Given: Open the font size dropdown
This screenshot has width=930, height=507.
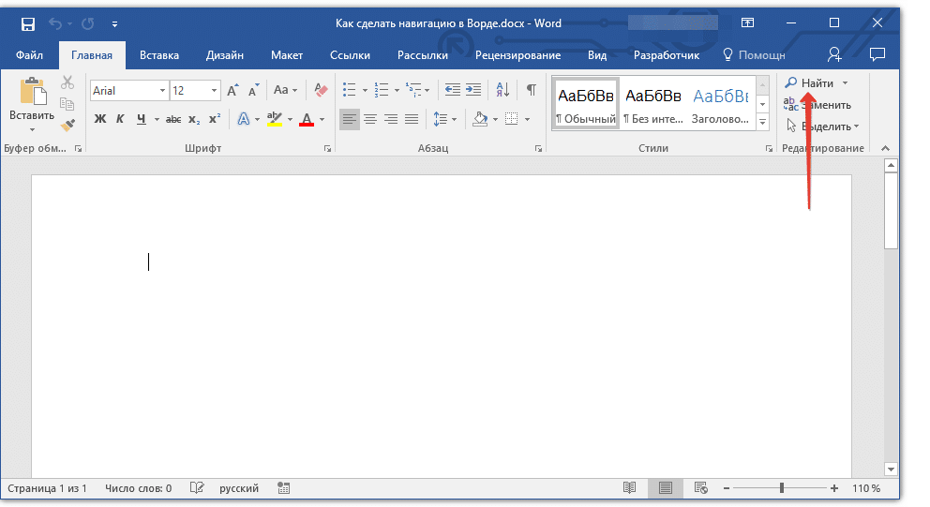Looking at the screenshot, I should pyautogui.click(x=215, y=91).
